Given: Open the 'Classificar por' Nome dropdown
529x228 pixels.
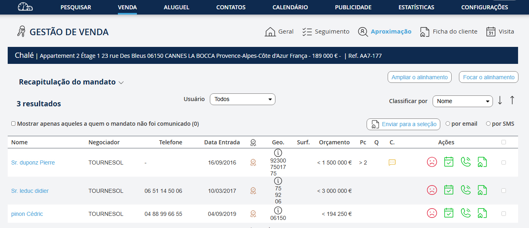Looking at the screenshot, I should pyautogui.click(x=462, y=101).
